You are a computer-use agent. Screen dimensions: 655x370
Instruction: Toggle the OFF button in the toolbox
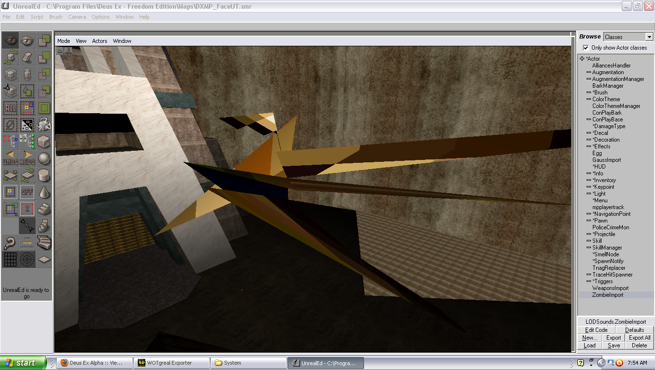click(x=27, y=192)
